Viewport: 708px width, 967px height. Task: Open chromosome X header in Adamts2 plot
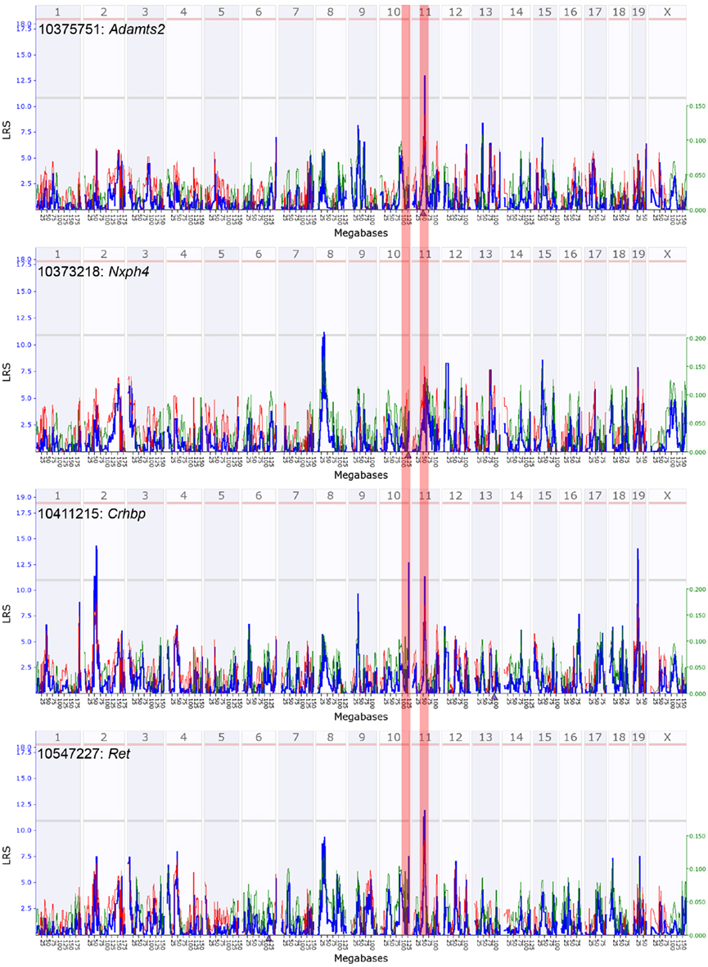667,11
